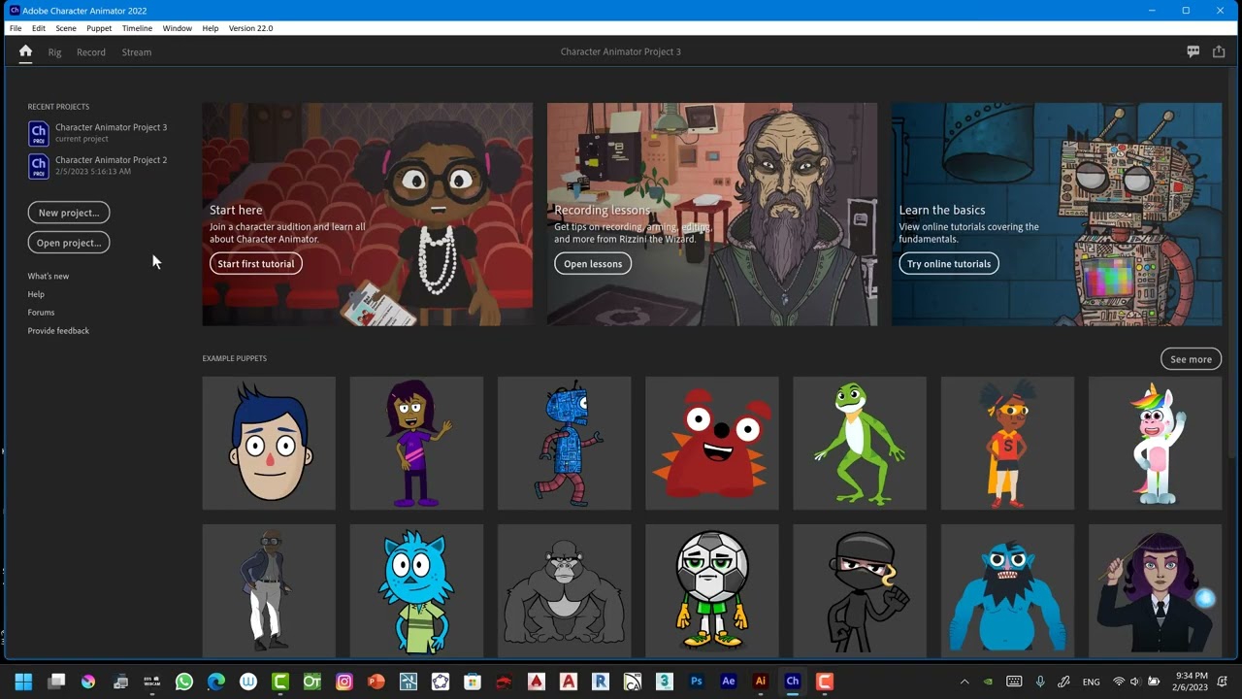Select the blue robot walking puppet
Image resolution: width=1242 pixels, height=699 pixels.
564,443
